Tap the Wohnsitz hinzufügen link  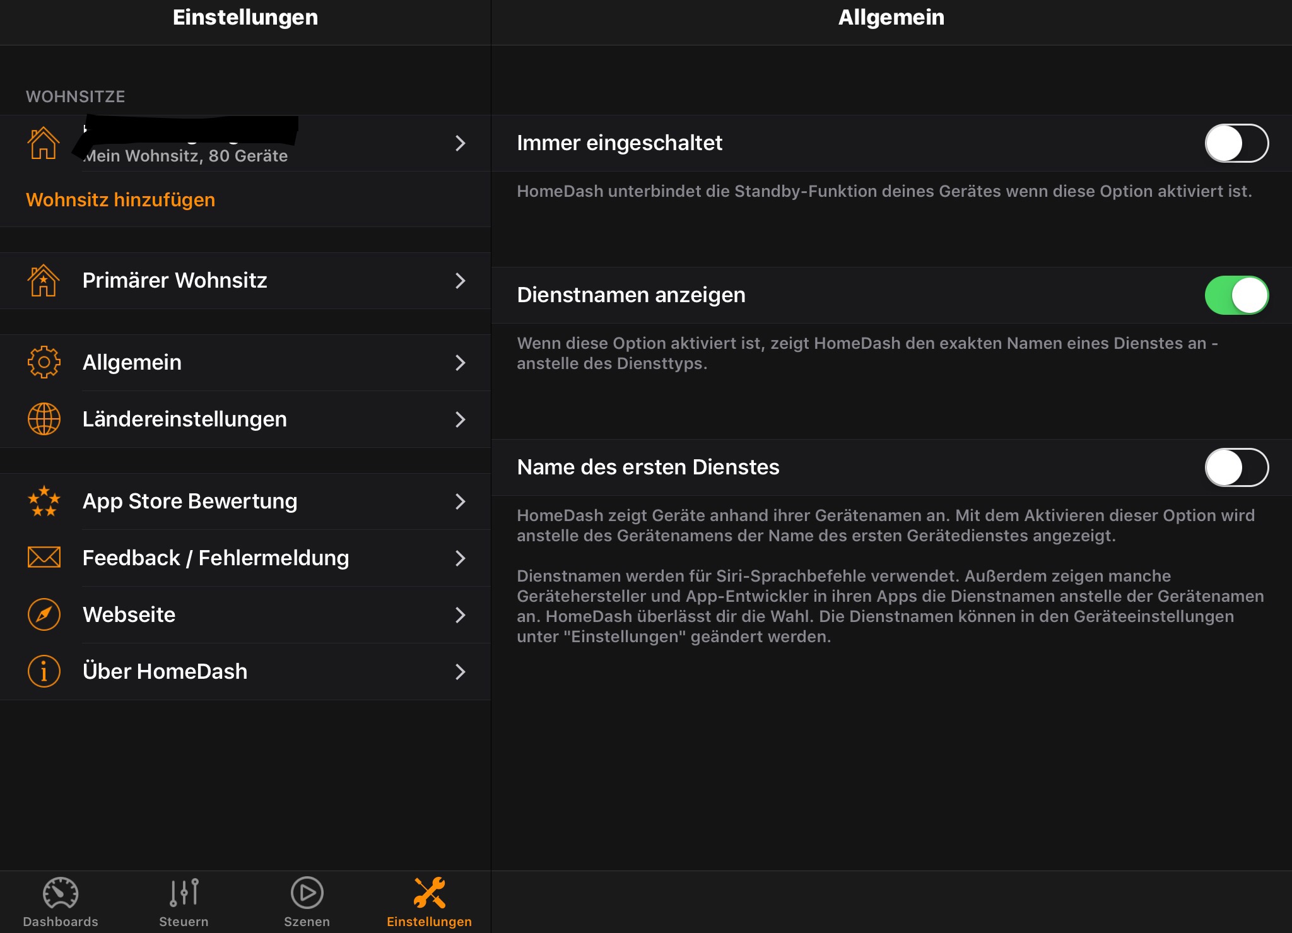pyautogui.click(x=120, y=200)
